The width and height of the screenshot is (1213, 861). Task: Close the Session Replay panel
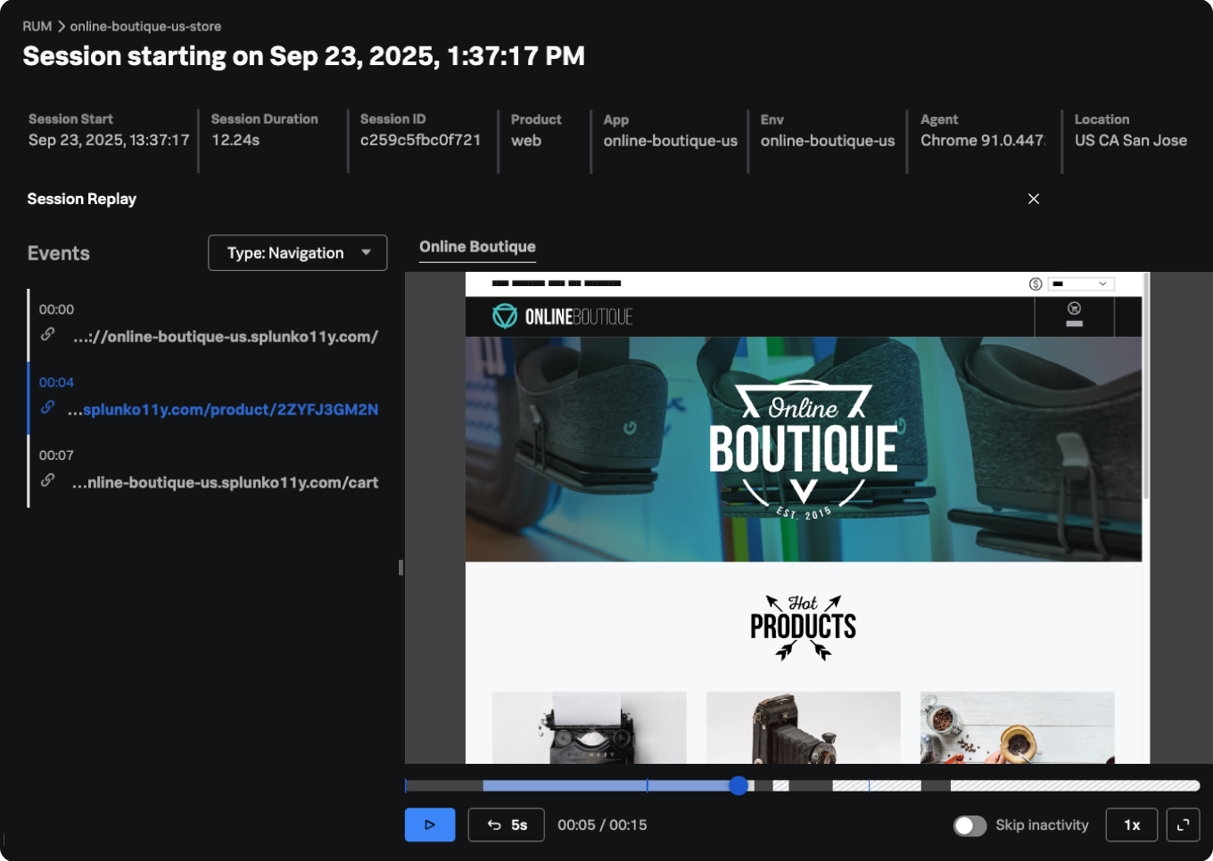coord(1034,199)
